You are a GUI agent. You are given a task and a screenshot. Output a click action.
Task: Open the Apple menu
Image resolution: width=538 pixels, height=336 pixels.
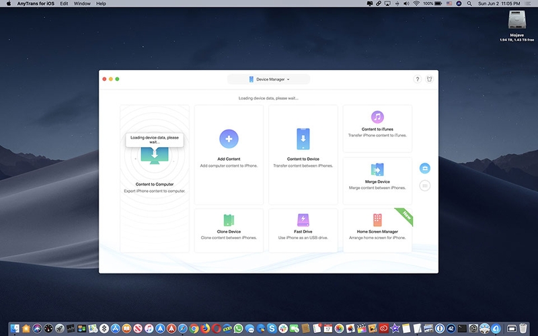9,3
